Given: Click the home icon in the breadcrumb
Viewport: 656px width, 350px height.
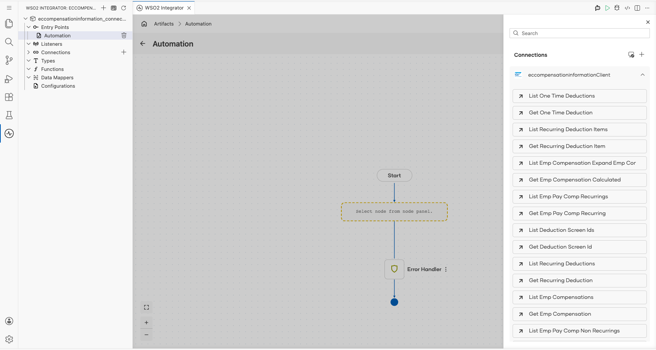Looking at the screenshot, I should coord(144,24).
